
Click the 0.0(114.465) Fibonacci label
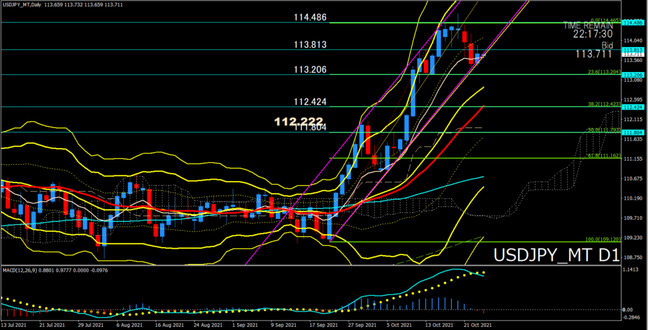tap(605, 20)
